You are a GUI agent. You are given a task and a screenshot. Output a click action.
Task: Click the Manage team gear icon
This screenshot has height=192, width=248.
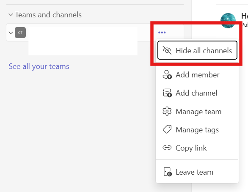click(167, 111)
